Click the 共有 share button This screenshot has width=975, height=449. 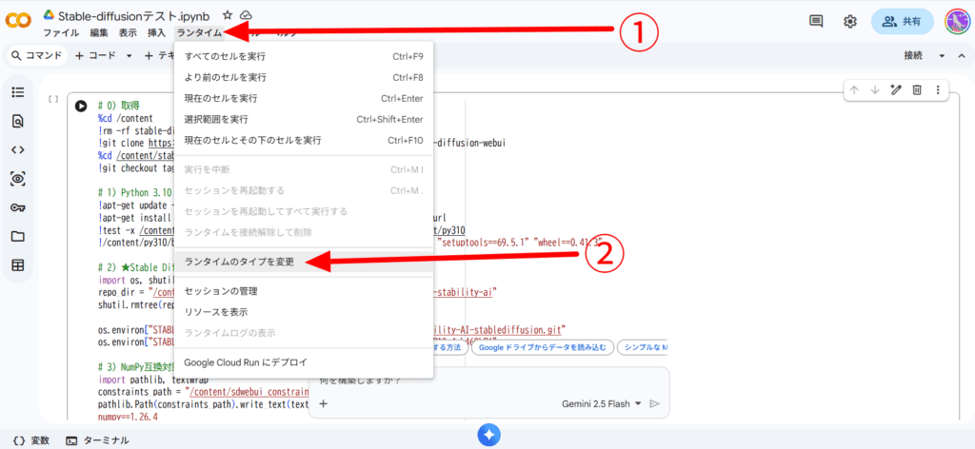click(x=902, y=21)
